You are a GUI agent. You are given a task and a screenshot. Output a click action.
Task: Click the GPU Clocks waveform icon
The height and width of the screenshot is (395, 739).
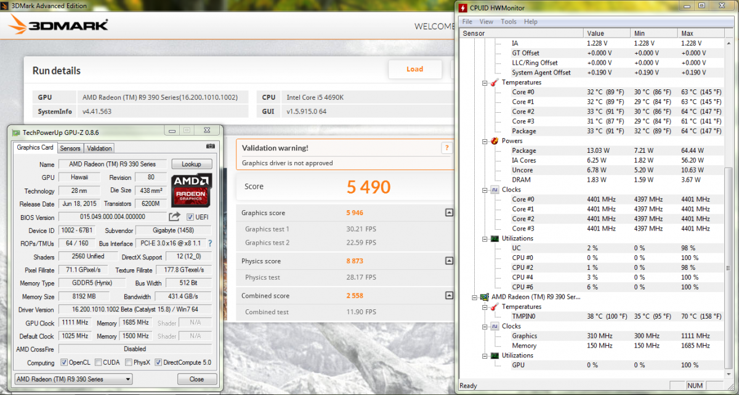495,327
